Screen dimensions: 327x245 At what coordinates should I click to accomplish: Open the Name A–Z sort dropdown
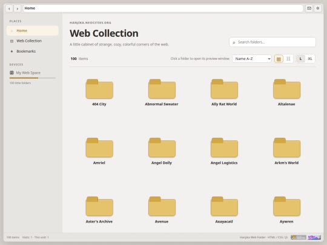pos(252,59)
